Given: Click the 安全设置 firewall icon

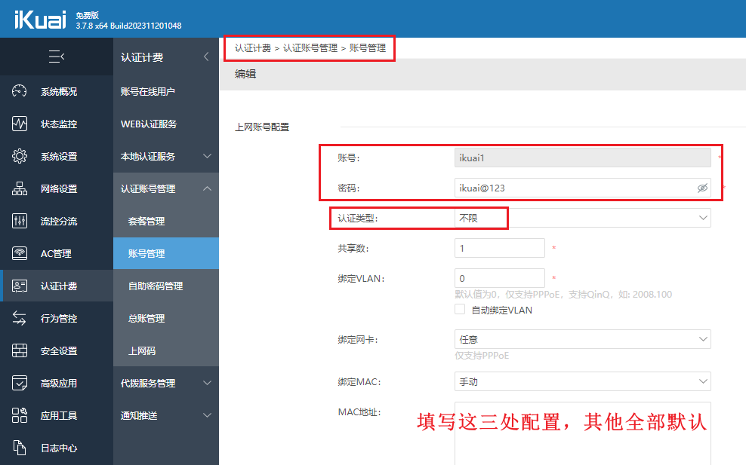Looking at the screenshot, I should point(20,350).
